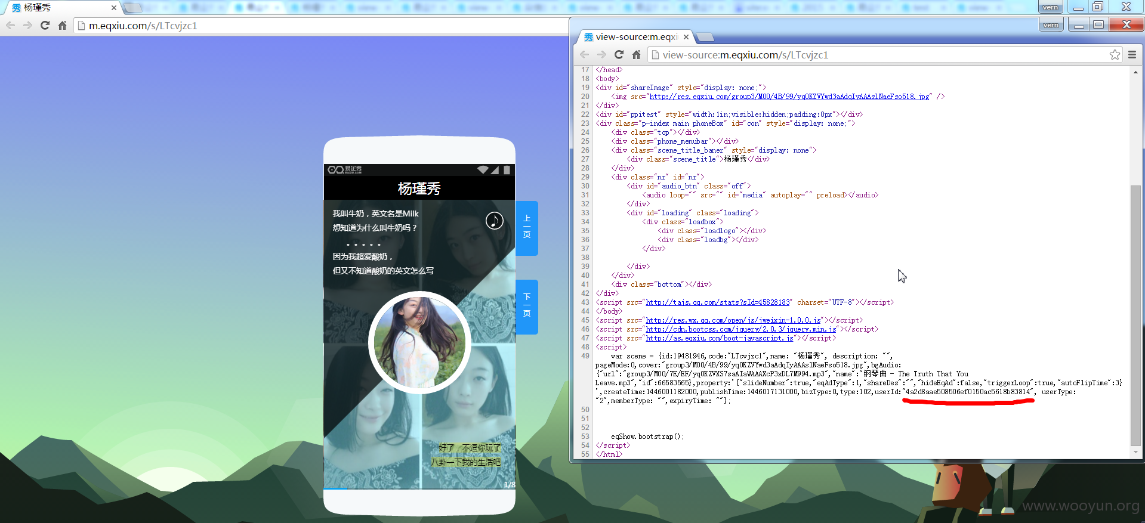
Task: Close the view-source tab
Action: pyautogui.click(x=686, y=37)
